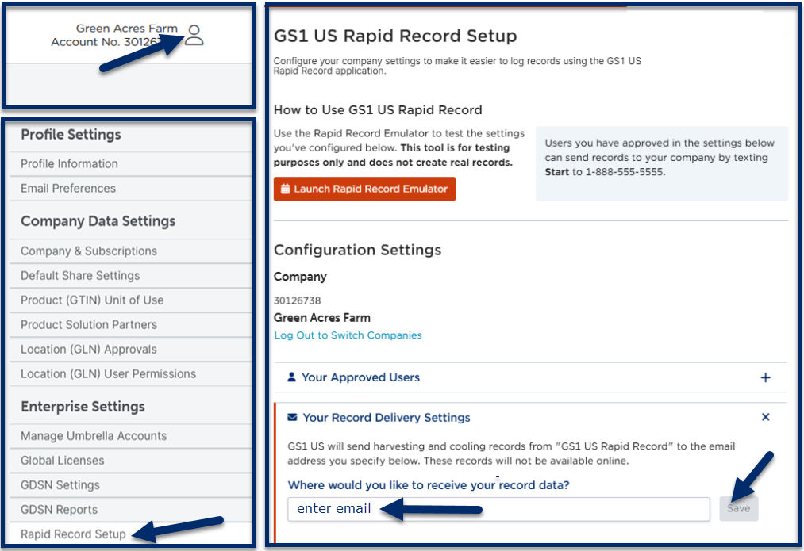Click the How to Use GS1 US Rapid Record heading

pos(378,110)
